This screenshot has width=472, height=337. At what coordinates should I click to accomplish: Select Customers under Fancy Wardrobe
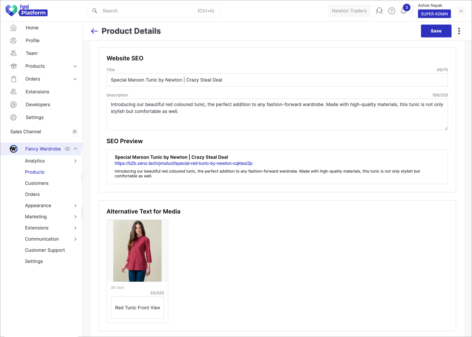point(37,183)
